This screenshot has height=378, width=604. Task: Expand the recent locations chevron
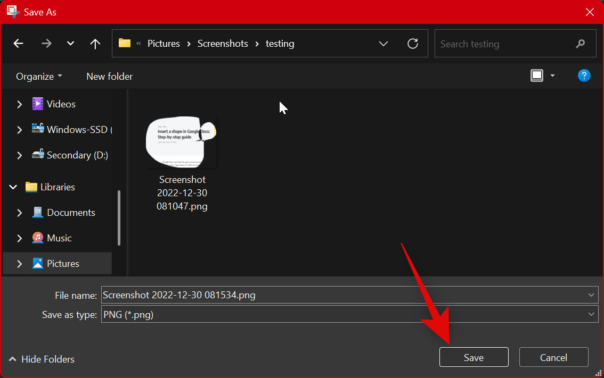point(70,44)
